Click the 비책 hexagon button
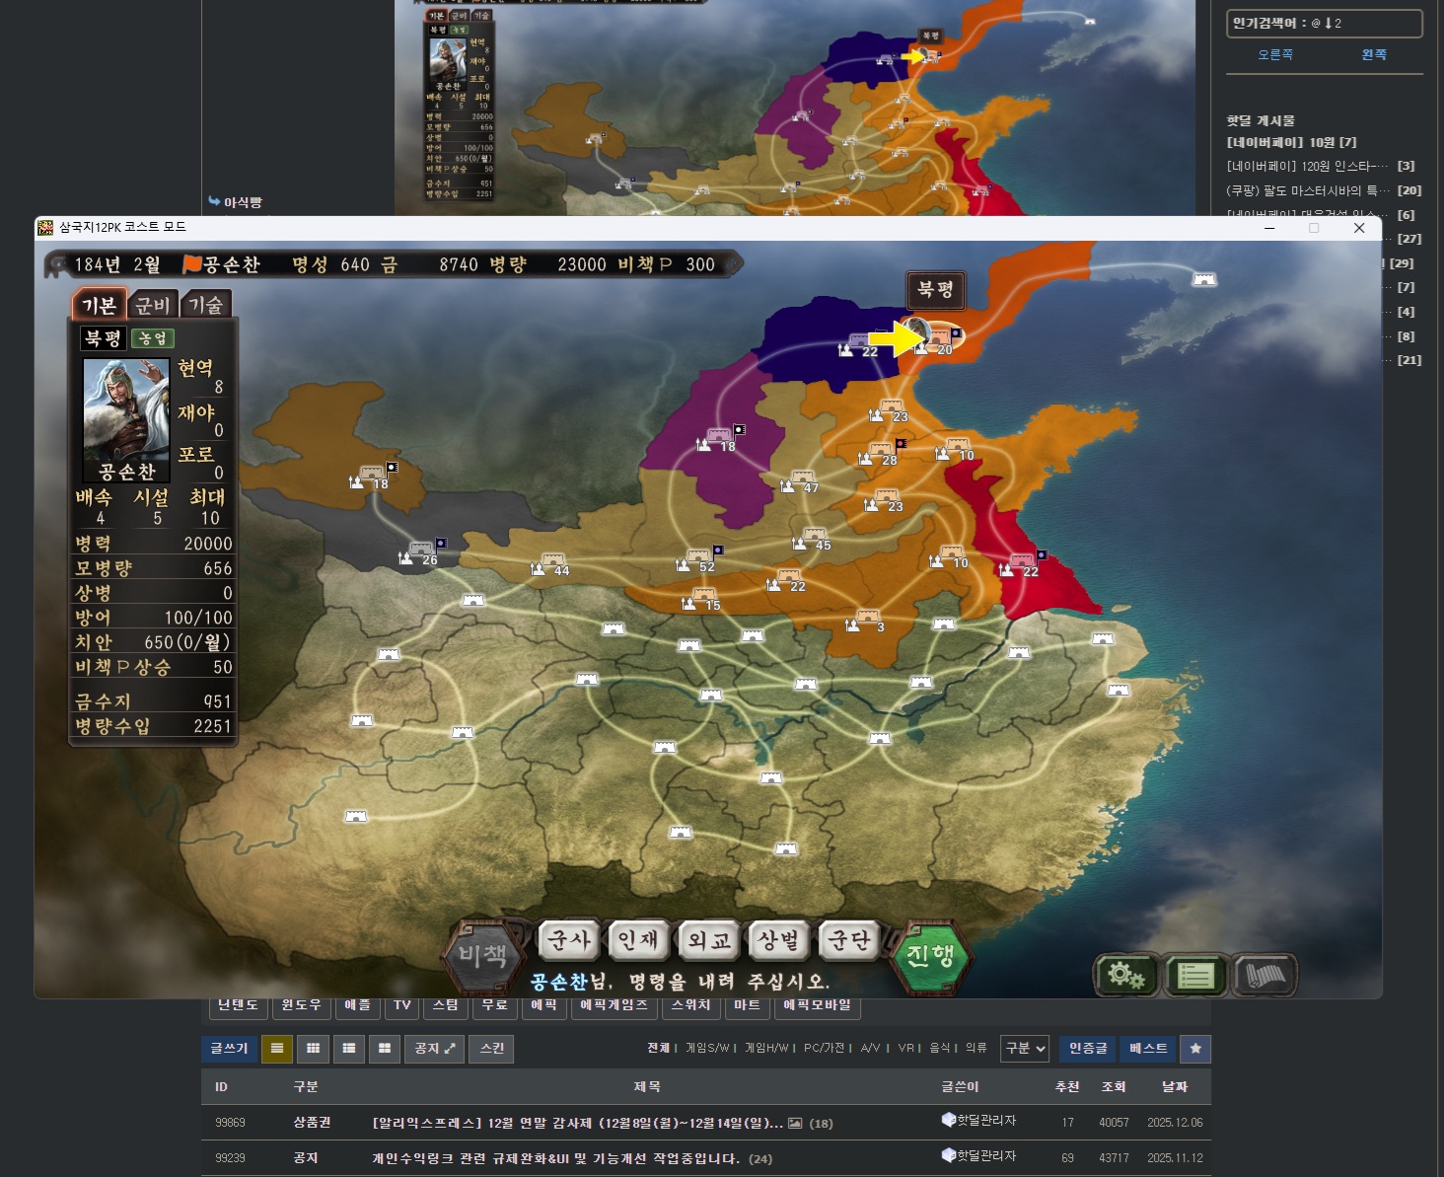This screenshot has height=1177, width=1444. point(482,955)
